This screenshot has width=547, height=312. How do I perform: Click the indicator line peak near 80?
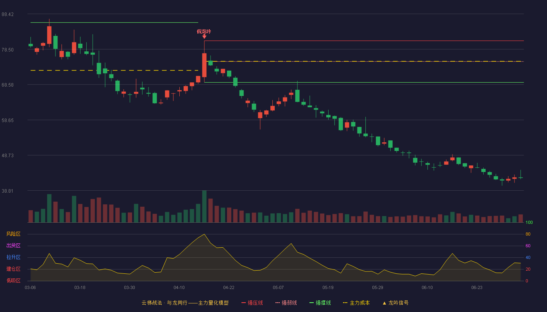pos(204,234)
